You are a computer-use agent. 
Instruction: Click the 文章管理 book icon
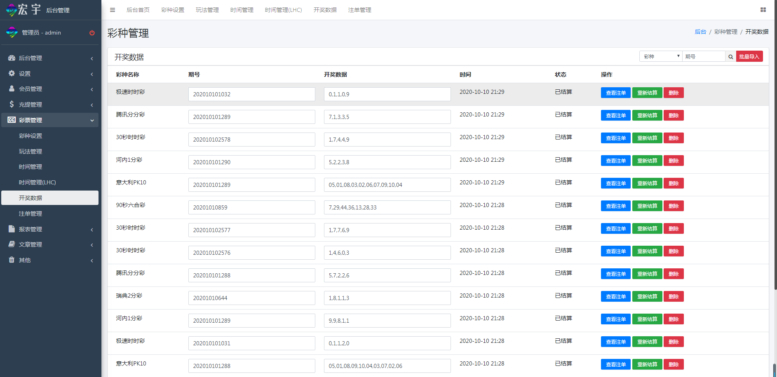pyautogui.click(x=12, y=244)
